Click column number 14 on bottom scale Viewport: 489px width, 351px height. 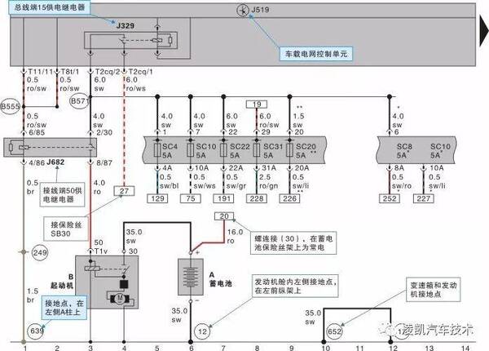tap(465, 348)
